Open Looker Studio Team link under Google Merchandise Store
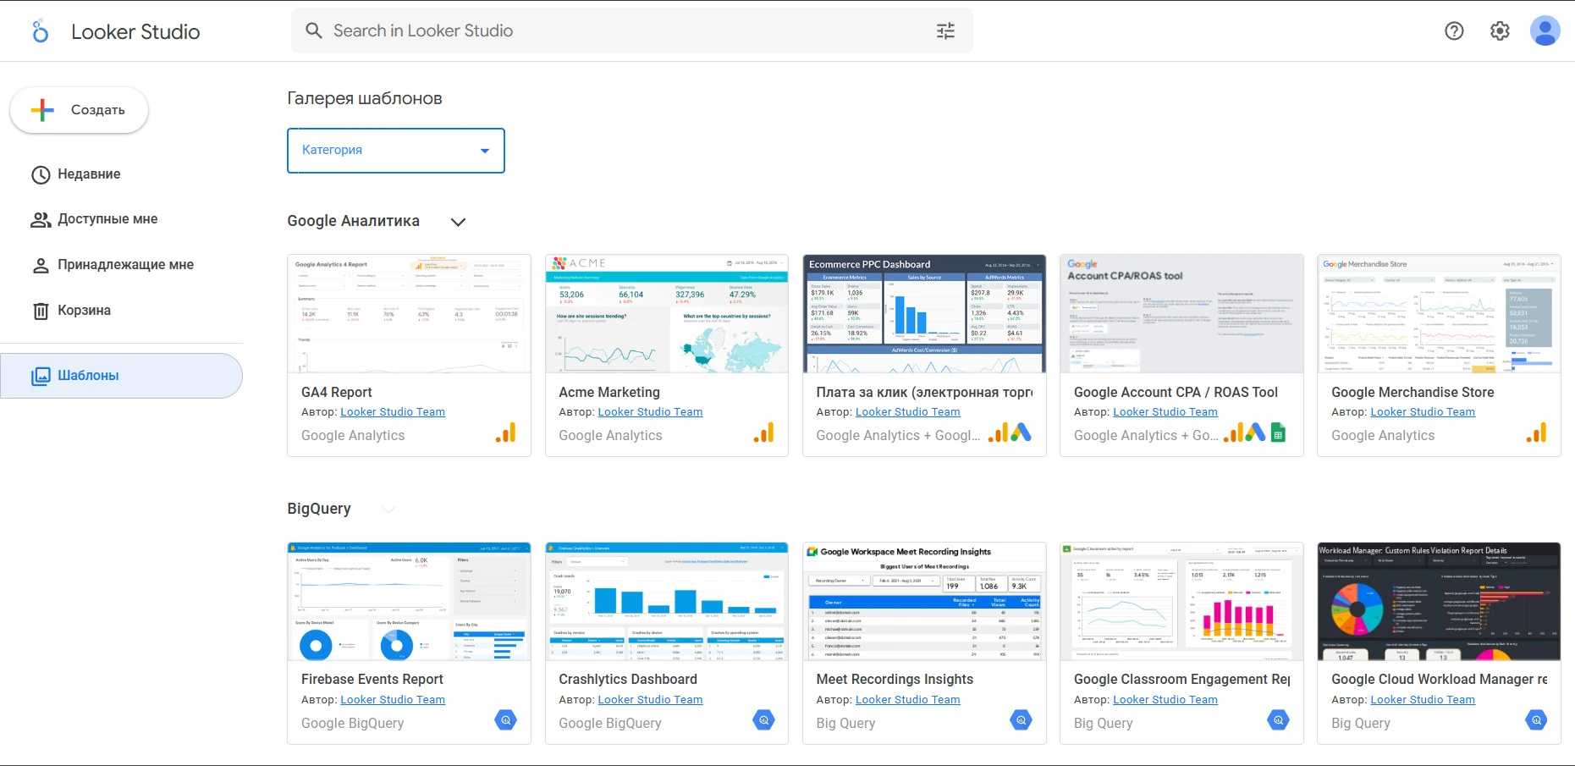 click(1423, 412)
